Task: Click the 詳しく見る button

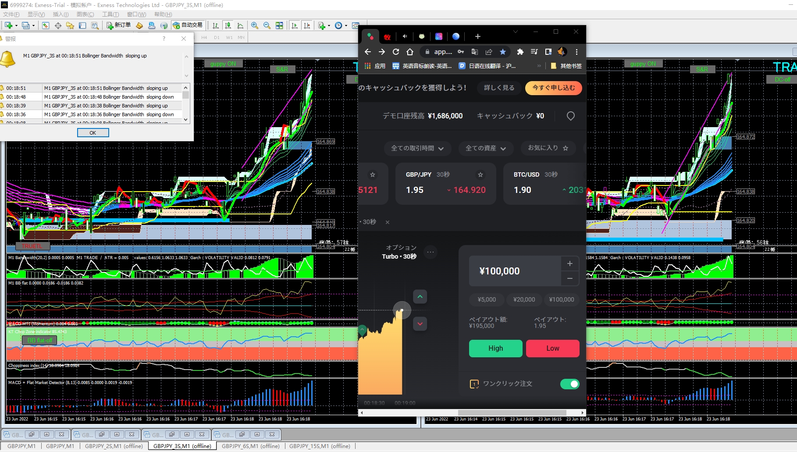Action: (499, 88)
